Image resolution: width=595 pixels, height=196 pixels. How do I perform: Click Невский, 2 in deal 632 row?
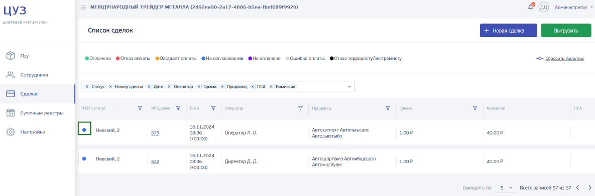108,159
